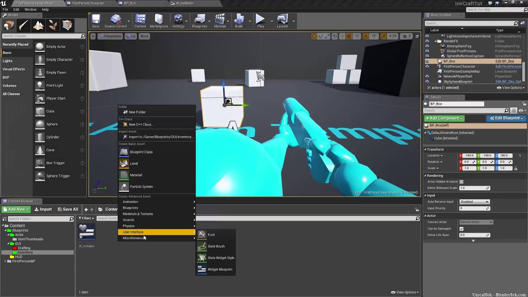Viewport: 528px width, 297px height.
Task: Select Particle System in context menu
Action: point(156,186)
